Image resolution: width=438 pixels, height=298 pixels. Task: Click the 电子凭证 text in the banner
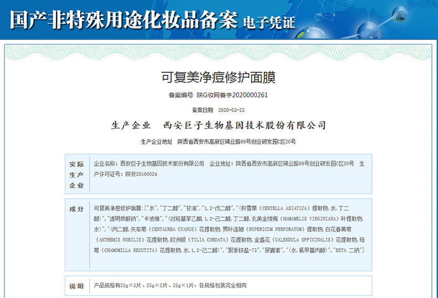pyautogui.click(x=269, y=23)
